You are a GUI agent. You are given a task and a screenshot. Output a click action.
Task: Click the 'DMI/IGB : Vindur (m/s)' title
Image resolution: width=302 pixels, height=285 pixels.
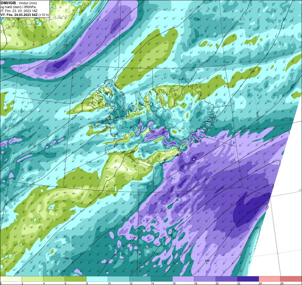coord(19,3)
